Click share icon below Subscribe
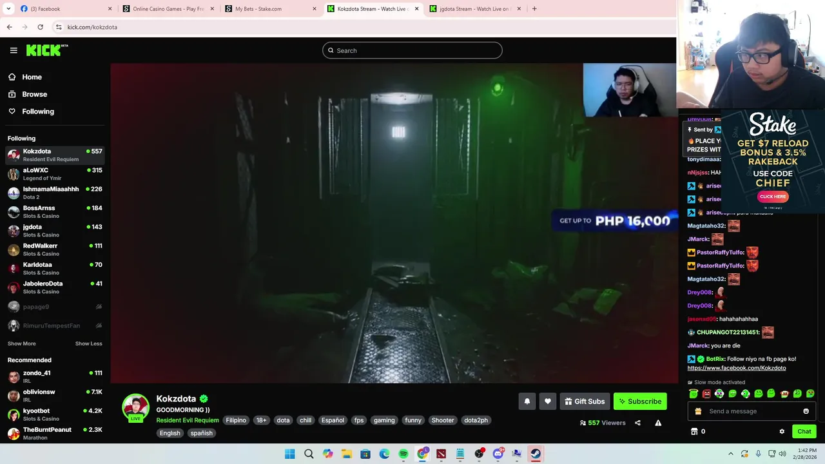Image resolution: width=825 pixels, height=464 pixels. [637, 423]
